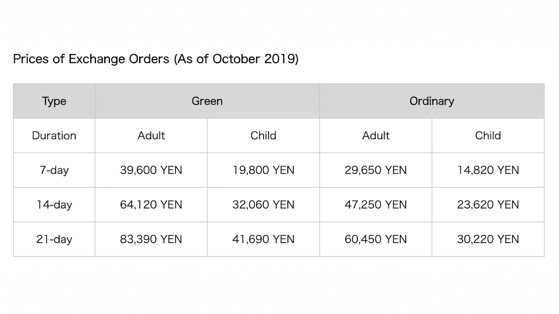Click the 30,220 YEN price cell

coord(488,239)
